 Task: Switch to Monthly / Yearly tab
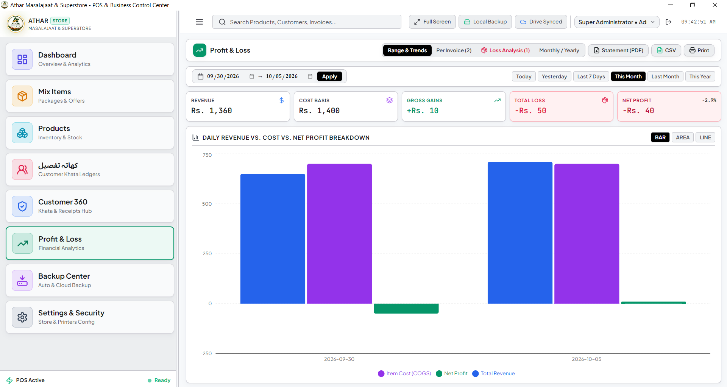click(559, 50)
